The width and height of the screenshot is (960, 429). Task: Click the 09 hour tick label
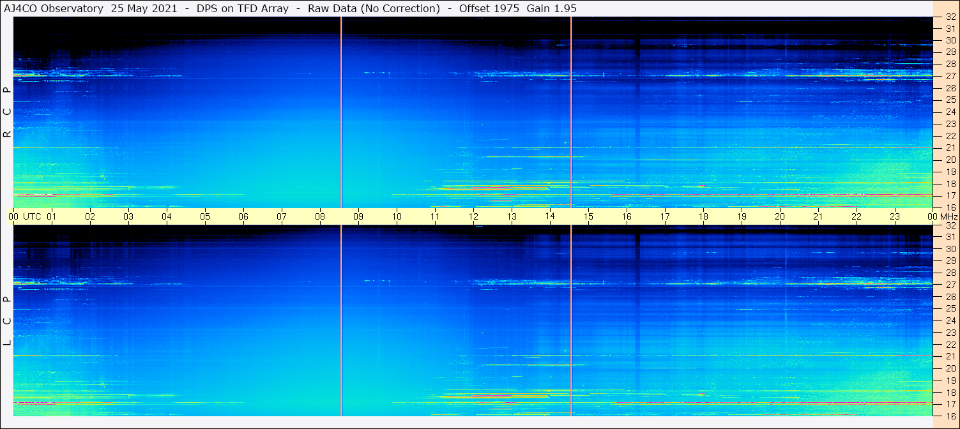coord(358,216)
